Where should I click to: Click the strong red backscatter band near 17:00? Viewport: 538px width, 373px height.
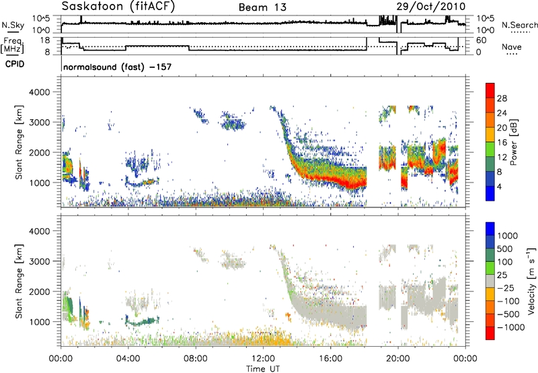350,182
